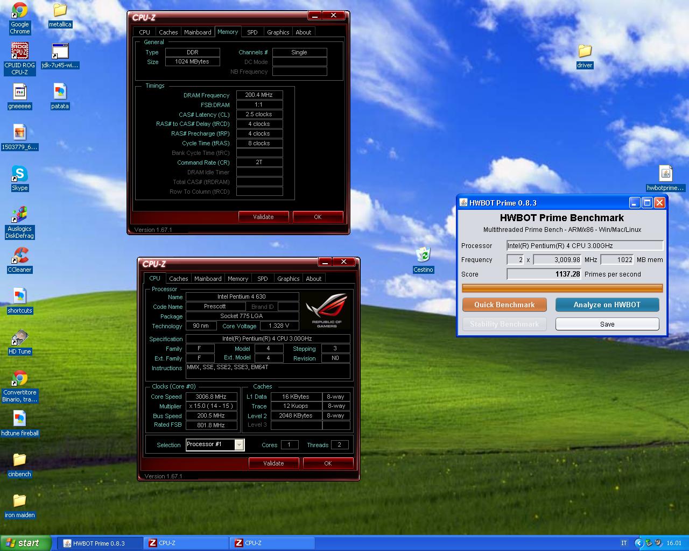Select the jdk-7u45-wi... installer icon
Screen dimensions: 689x551
60,56
